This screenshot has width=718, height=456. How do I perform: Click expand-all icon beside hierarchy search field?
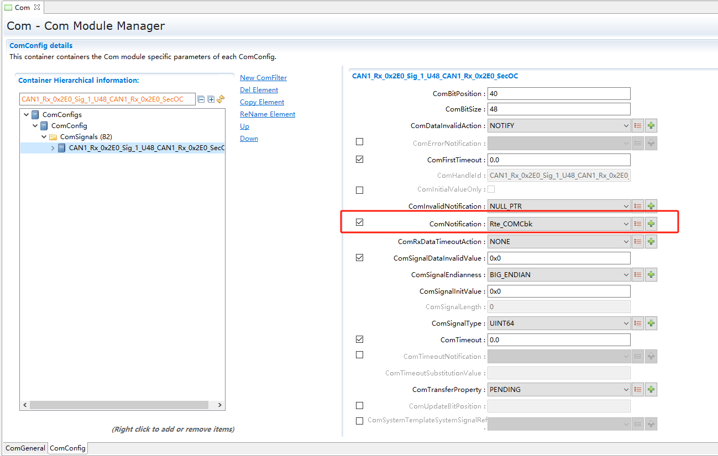(211, 99)
